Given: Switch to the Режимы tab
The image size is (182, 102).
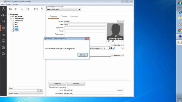Looking at the screenshot, I should tap(64, 16).
